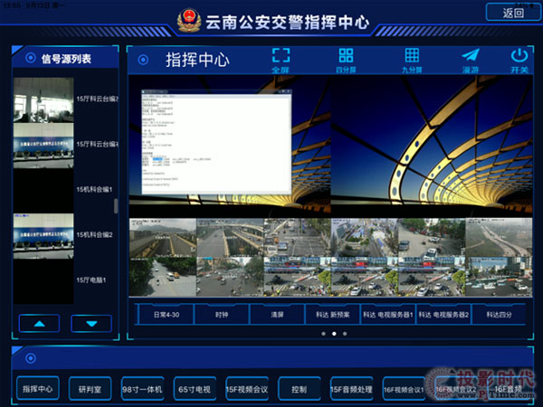Click the 全屏 fullscreen icon
Image resolution: width=543 pixels, height=407 pixels.
pyautogui.click(x=281, y=56)
